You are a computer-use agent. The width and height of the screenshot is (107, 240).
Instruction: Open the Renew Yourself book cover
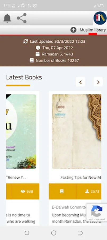pos(21,131)
